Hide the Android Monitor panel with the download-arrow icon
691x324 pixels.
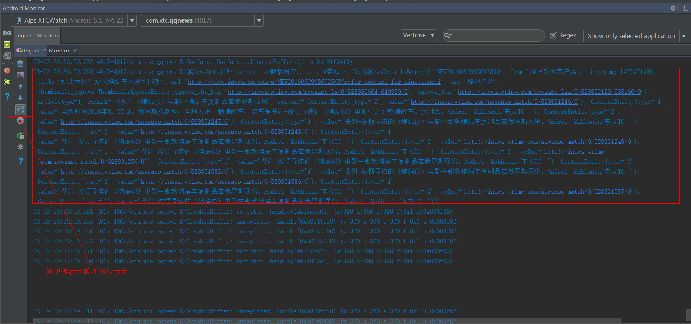[x=685, y=8]
